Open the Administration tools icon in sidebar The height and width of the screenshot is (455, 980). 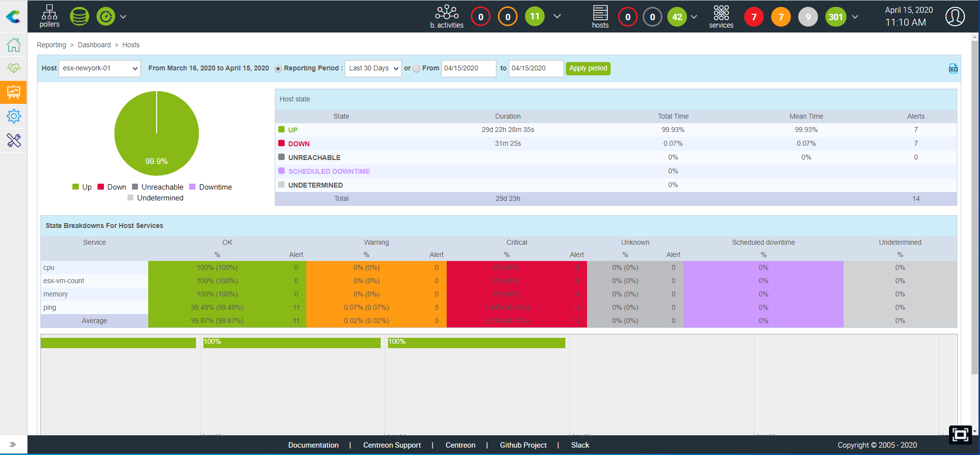(14, 140)
